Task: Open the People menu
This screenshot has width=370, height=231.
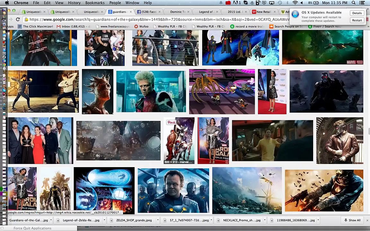Action: click(x=115, y=3)
